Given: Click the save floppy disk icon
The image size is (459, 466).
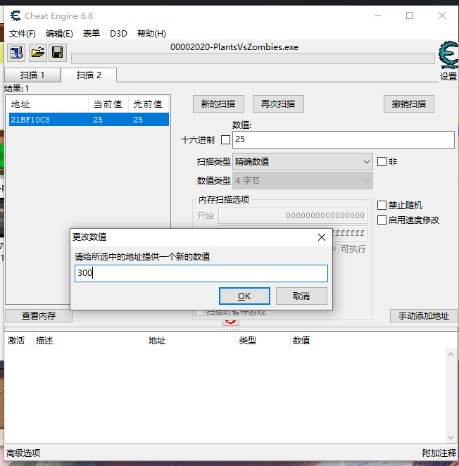Looking at the screenshot, I should (x=58, y=53).
